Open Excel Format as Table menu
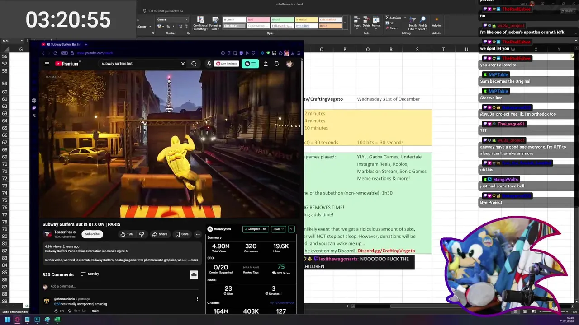579x325 pixels. point(215,23)
